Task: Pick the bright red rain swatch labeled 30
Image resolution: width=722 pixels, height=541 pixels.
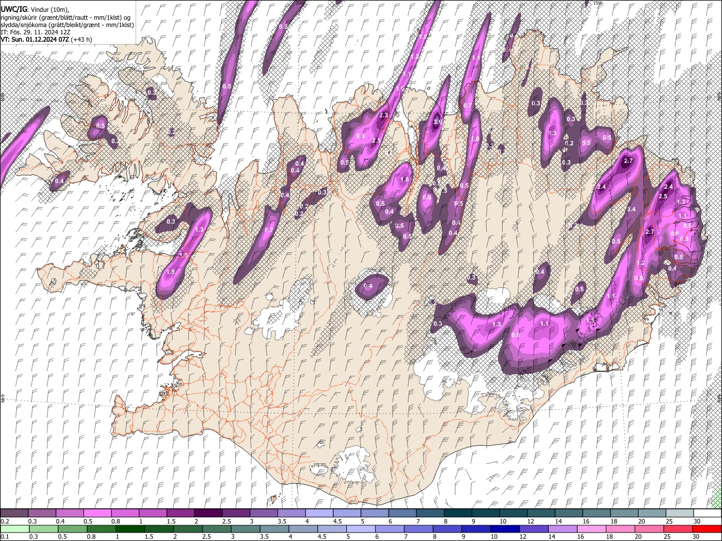Action: [706, 529]
